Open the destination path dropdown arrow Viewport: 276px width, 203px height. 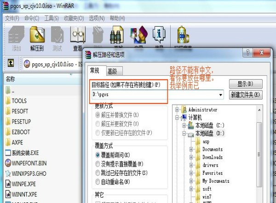coord(221,95)
